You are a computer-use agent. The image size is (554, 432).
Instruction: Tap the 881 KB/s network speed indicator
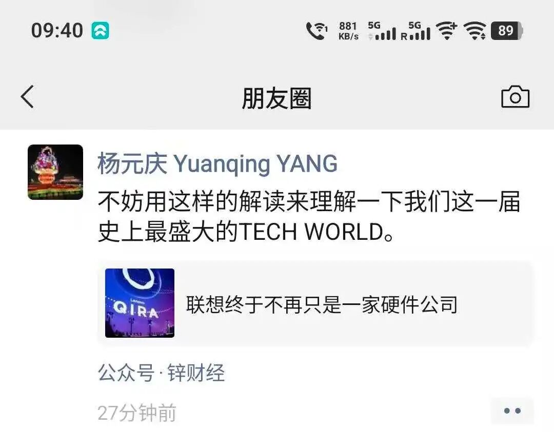348,31
